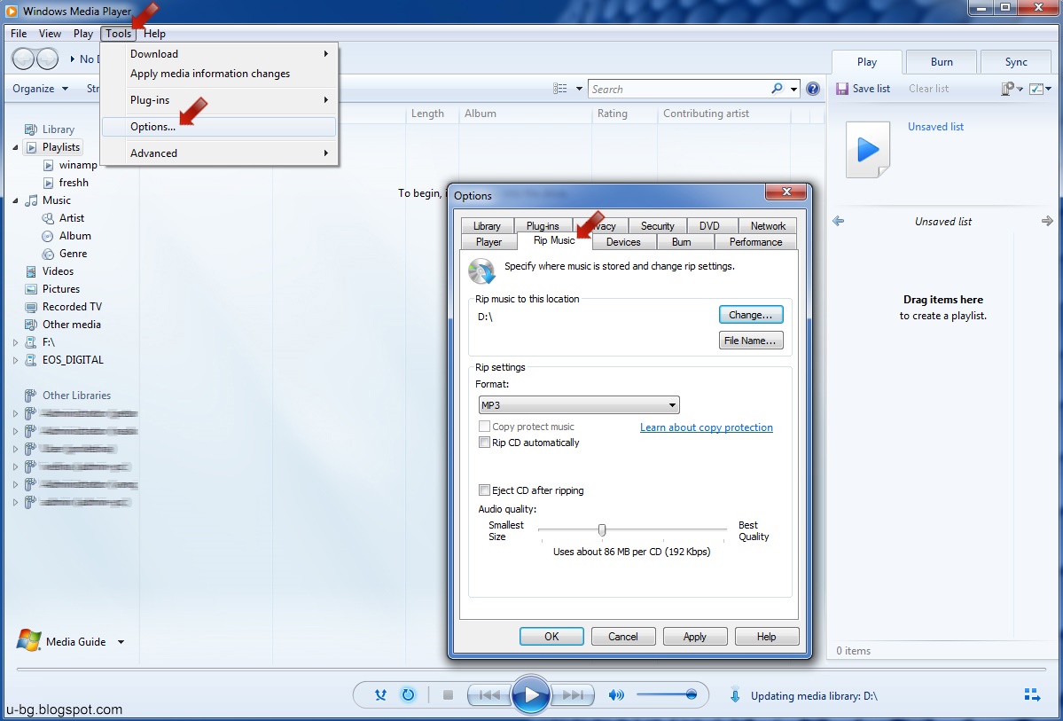The width and height of the screenshot is (1063, 721).
Task: Switch to Now Playing mode icon
Action: click(x=1032, y=694)
